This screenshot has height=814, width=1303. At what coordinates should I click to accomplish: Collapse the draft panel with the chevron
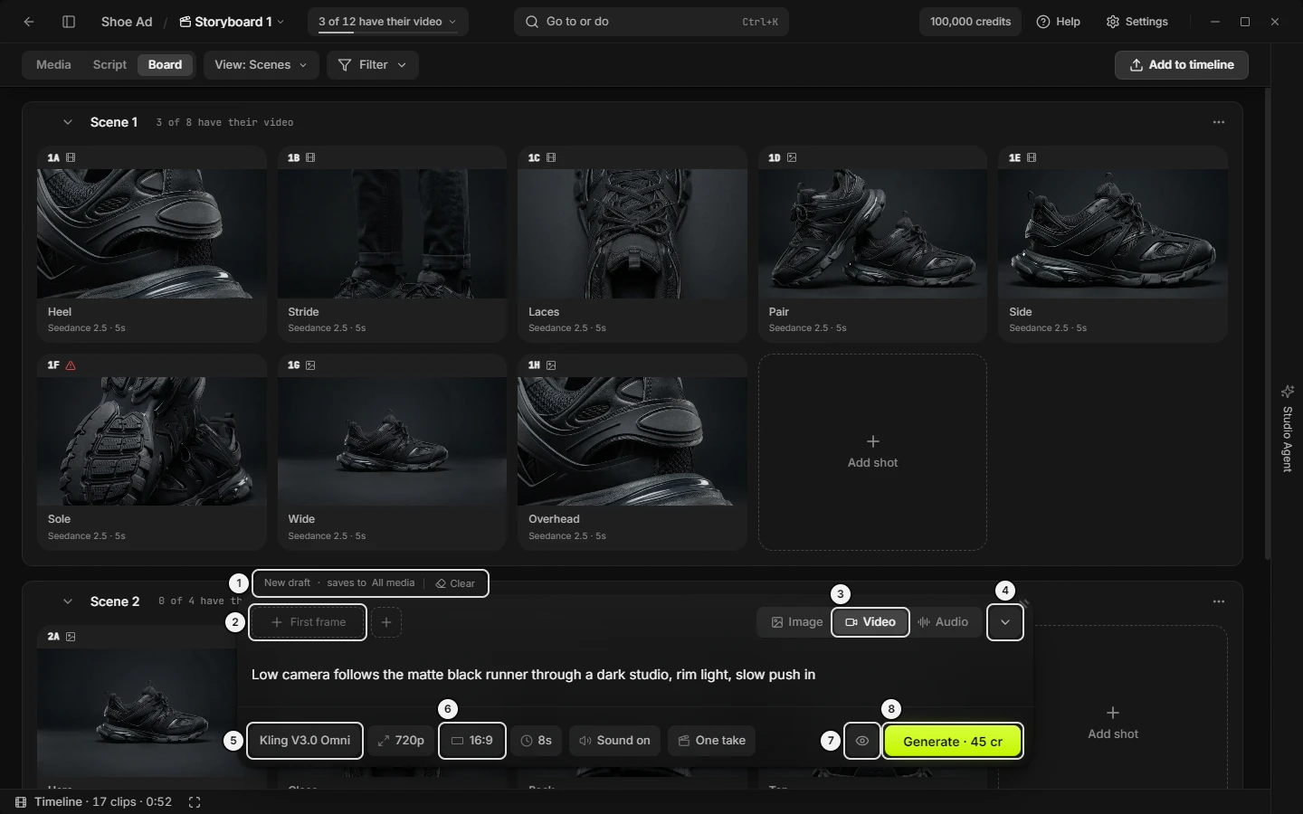click(1005, 622)
